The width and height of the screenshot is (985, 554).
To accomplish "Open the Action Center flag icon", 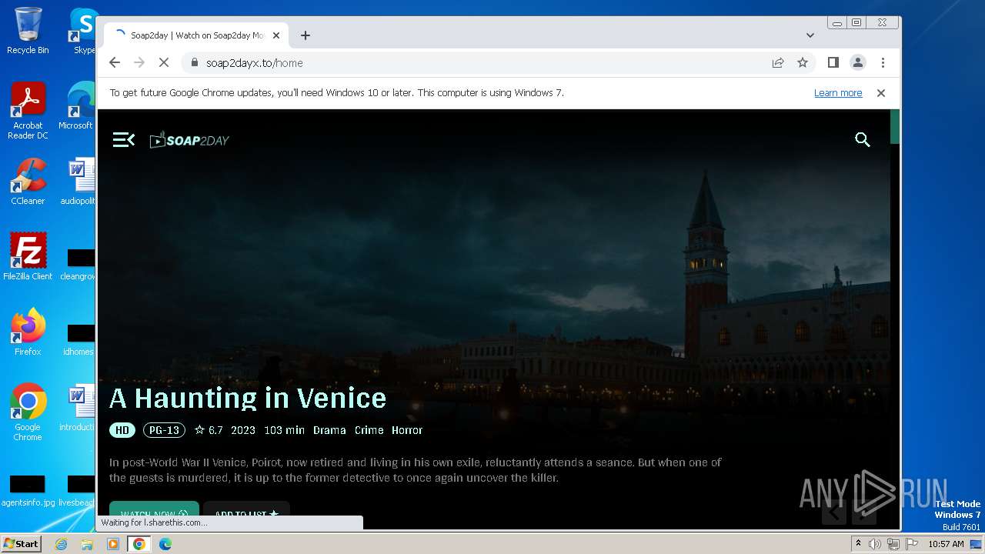I will [911, 544].
